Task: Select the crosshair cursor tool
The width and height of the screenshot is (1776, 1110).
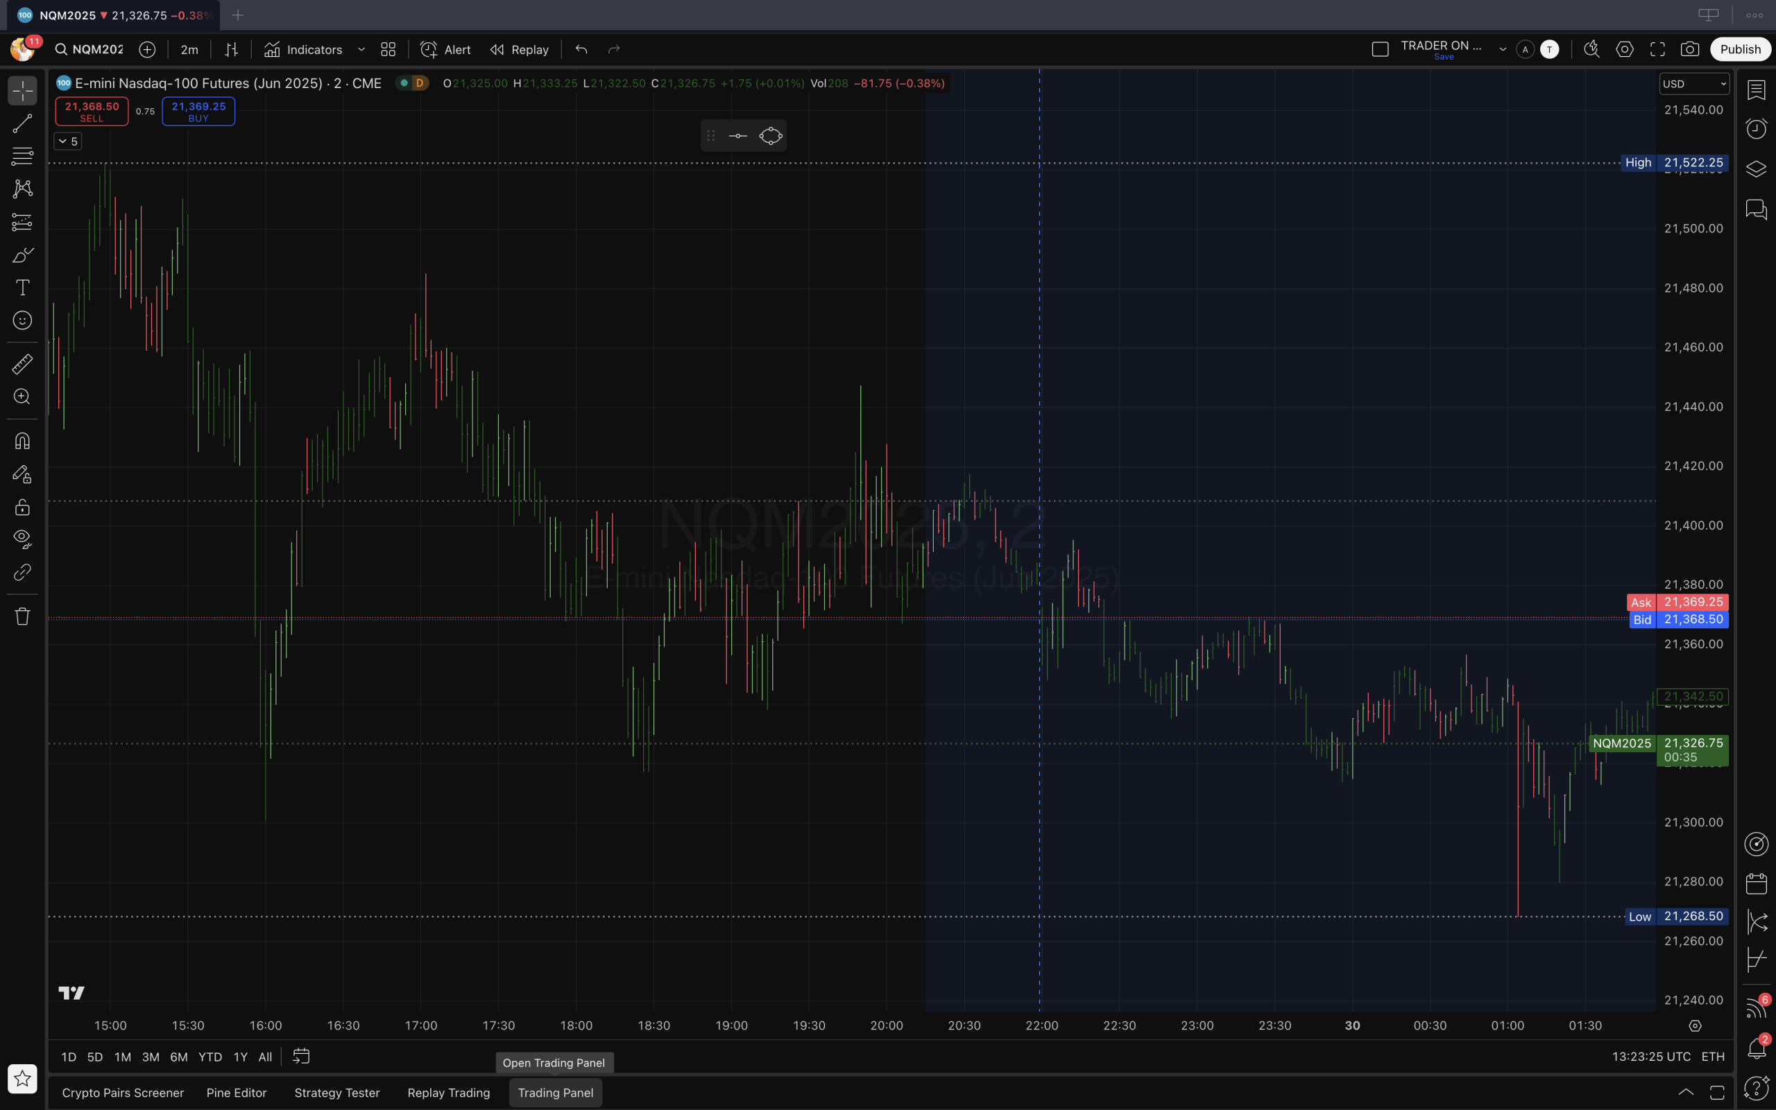Action: point(22,91)
